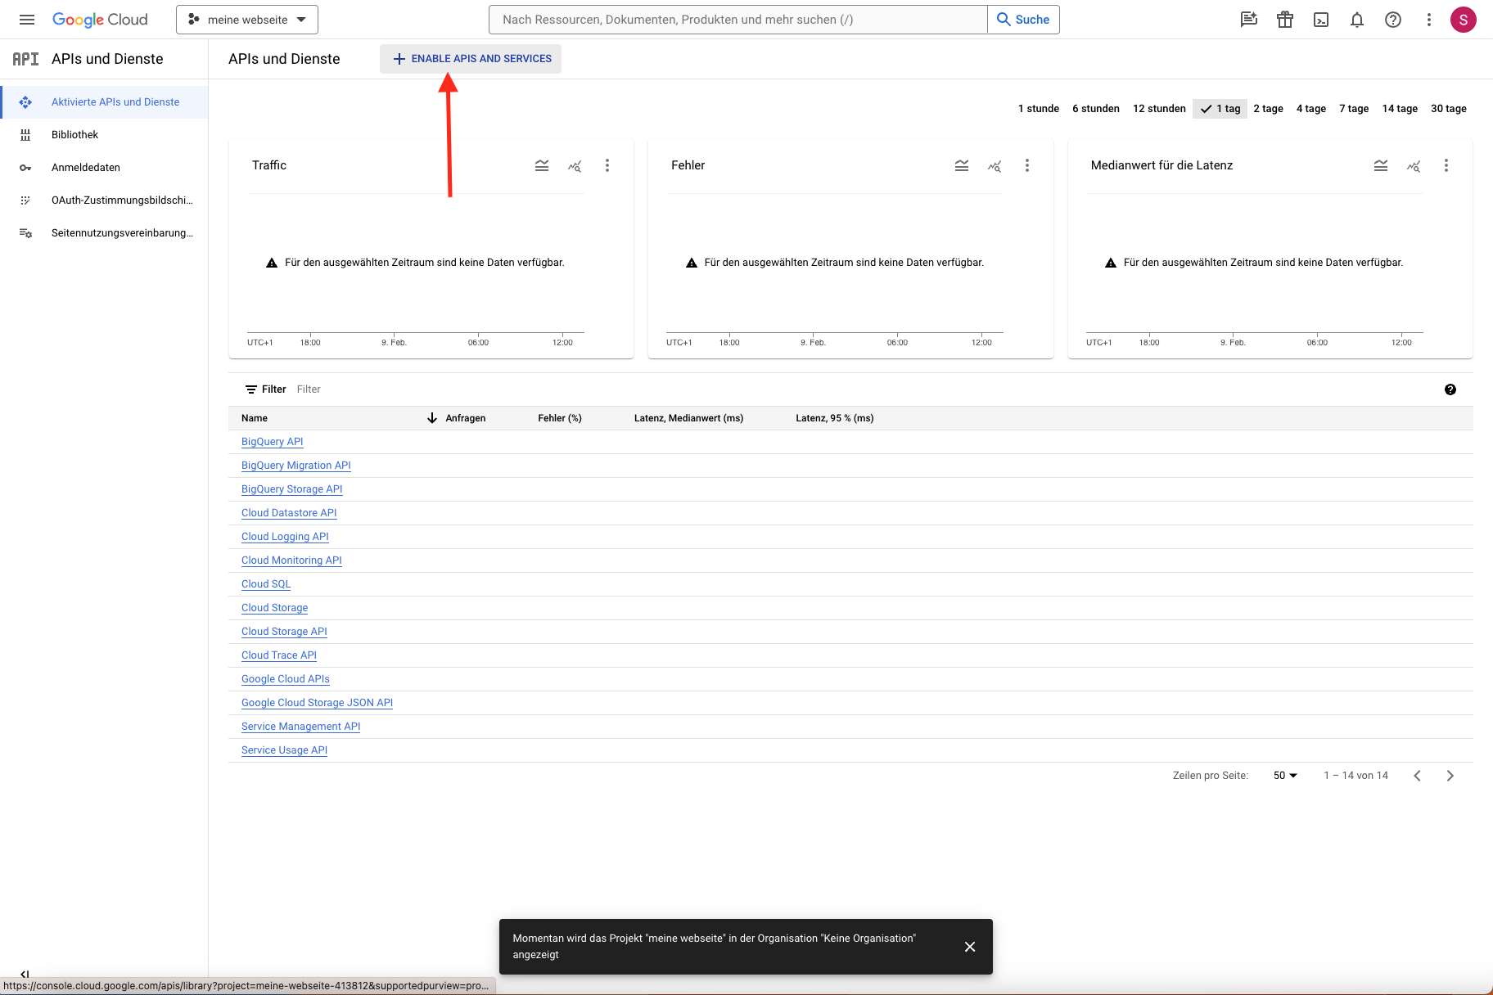Toggle legend on Medianwert für die Latenz chart
This screenshot has height=995, width=1493.
(1381, 165)
